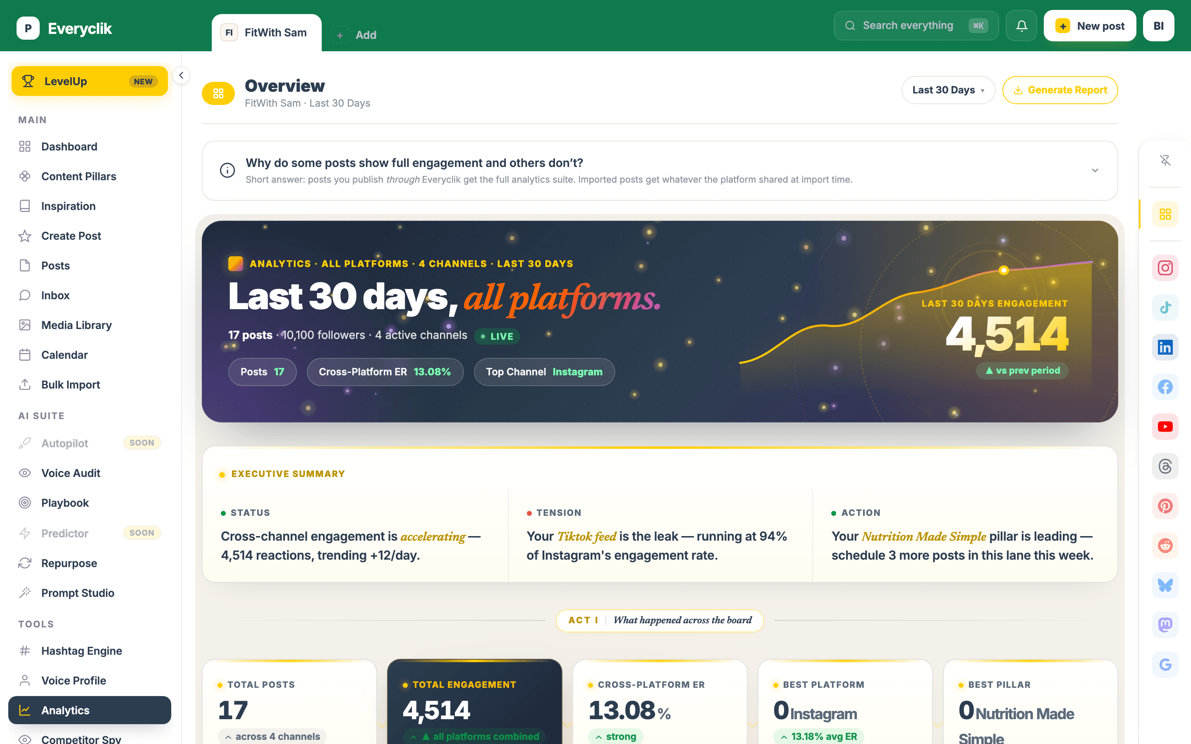Open YouTube analytics from the right rail
Viewport: 1191px width, 744px height.
click(x=1165, y=427)
